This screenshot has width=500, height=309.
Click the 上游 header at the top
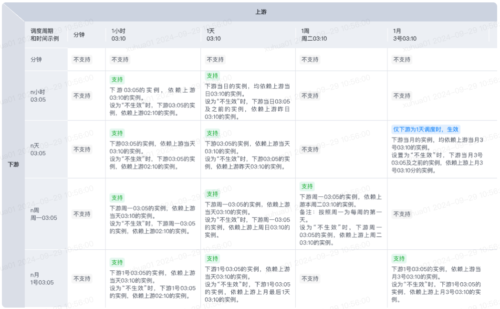pos(261,12)
